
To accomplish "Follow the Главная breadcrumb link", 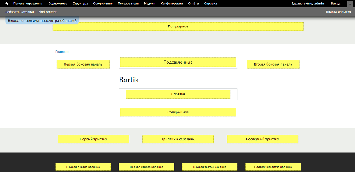I will pos(62,52).
